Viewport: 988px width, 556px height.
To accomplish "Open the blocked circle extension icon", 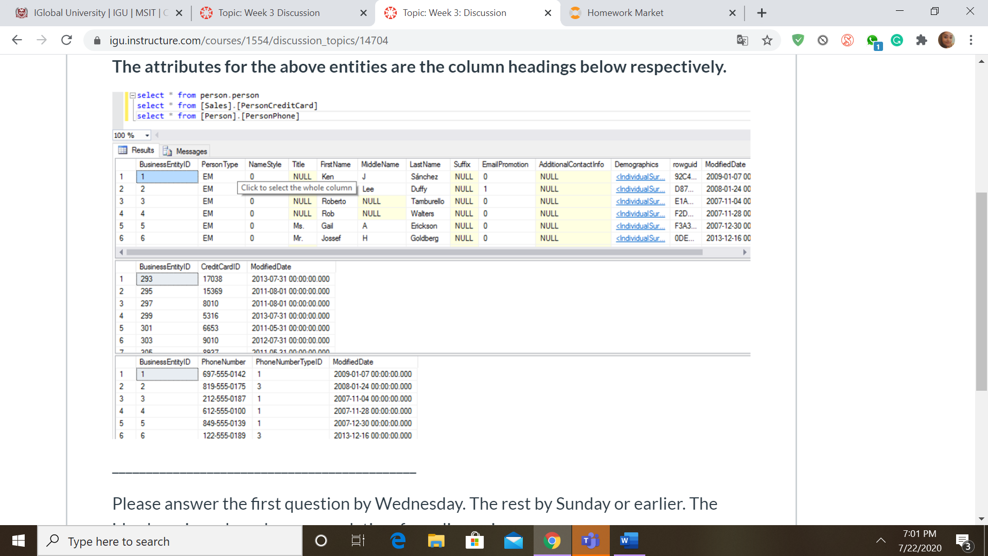I will 822,40.
